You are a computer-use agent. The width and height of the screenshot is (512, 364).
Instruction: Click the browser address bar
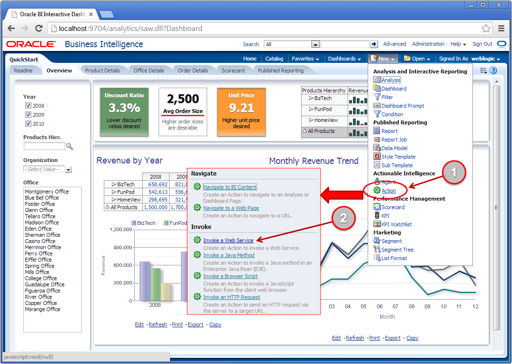[x=191, y=28]
